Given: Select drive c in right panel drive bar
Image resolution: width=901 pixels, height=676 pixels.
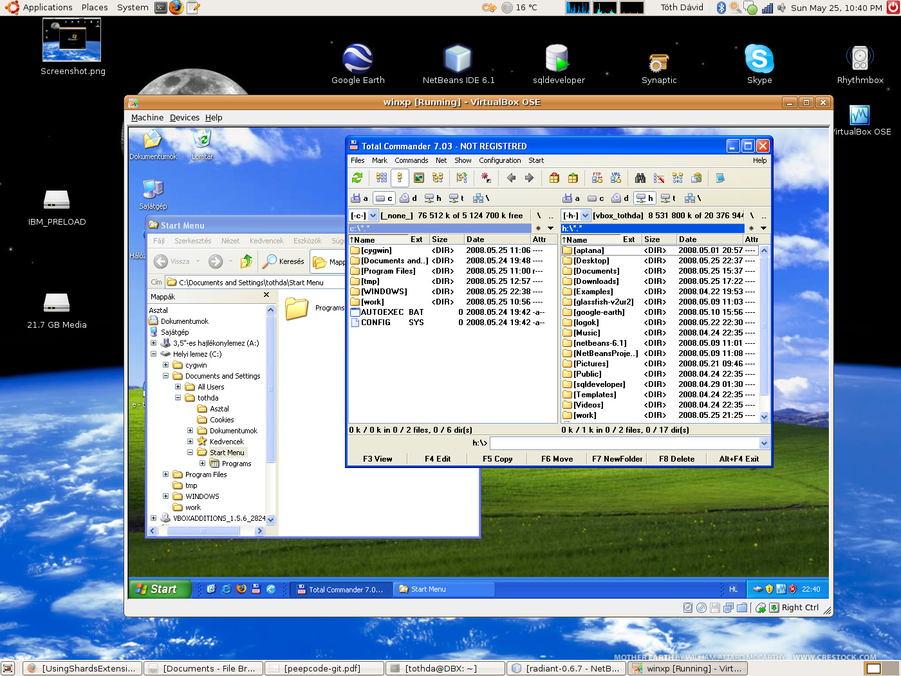Looking at the screenshot, I should pos(595,198).
